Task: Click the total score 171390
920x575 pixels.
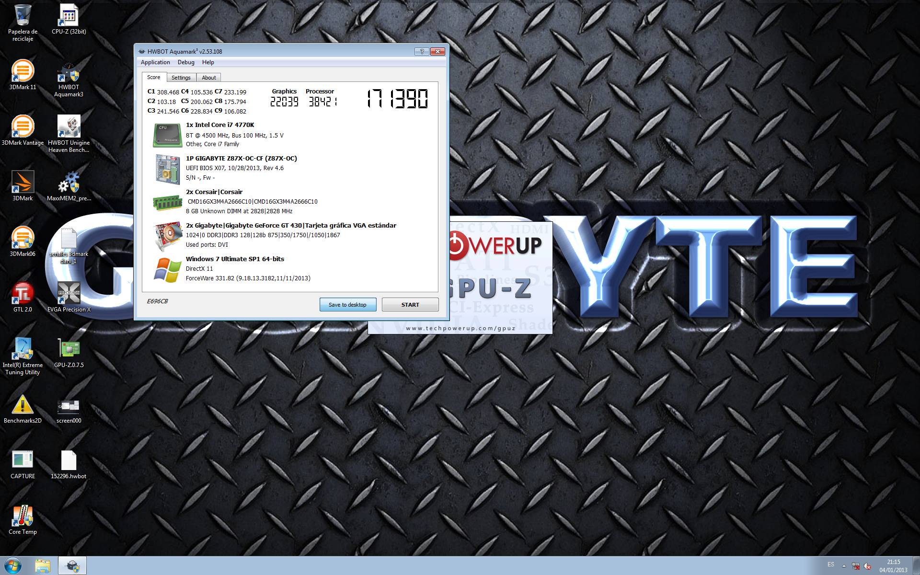Action: click(x=397, y=99)
